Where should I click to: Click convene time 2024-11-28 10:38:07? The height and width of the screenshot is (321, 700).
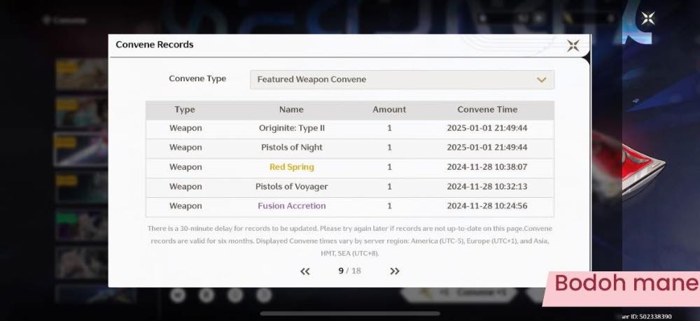(x=487, y=167)
